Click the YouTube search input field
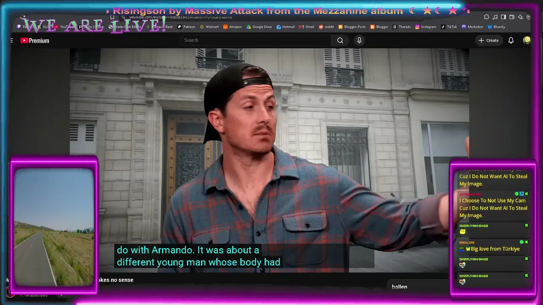543x305 pixels. (256, 40)
